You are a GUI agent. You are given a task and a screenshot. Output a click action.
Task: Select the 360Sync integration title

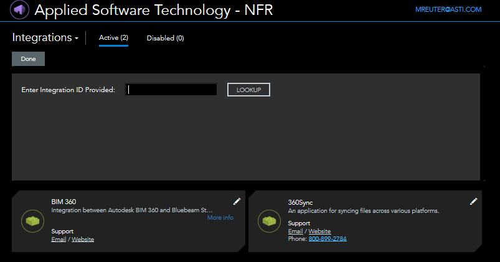pyautogui.click(x=301, y=202)
